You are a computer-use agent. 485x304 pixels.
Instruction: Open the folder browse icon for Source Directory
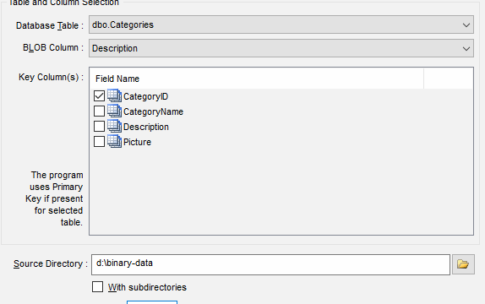(463, 264)
